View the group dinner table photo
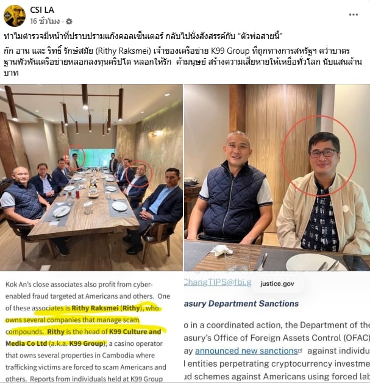 pos(91,177)
